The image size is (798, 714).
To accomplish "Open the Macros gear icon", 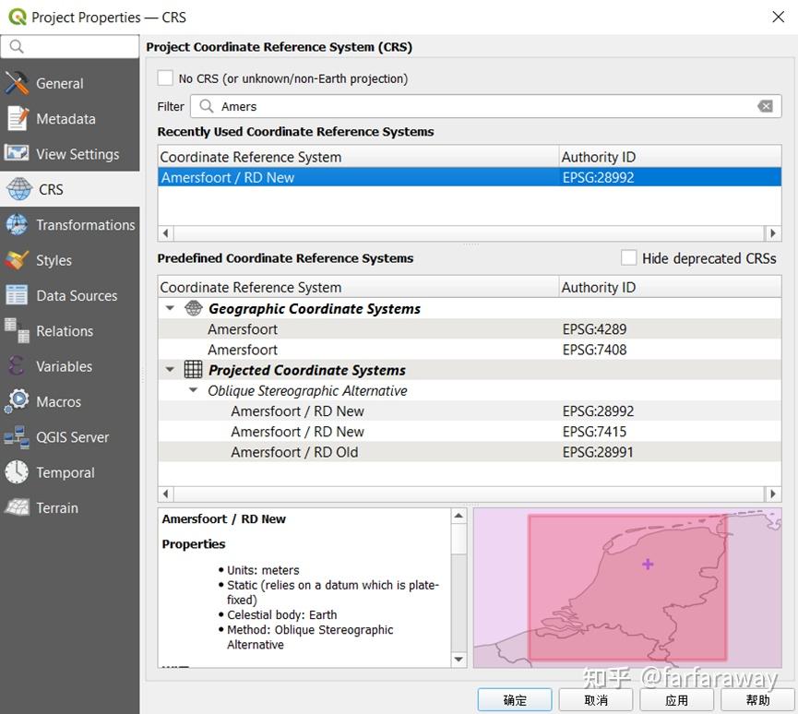I will (18, 401).
